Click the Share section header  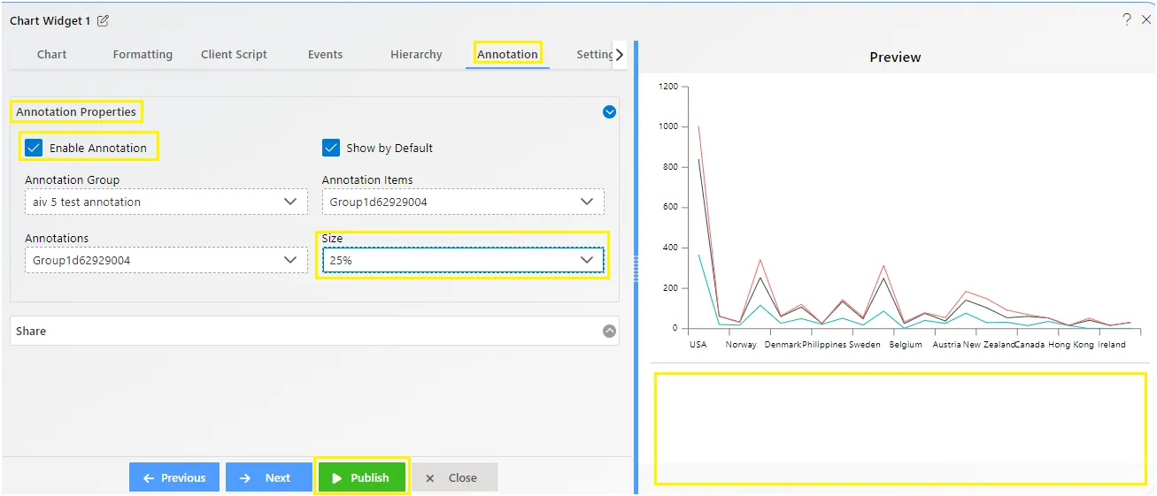point(314,331)
